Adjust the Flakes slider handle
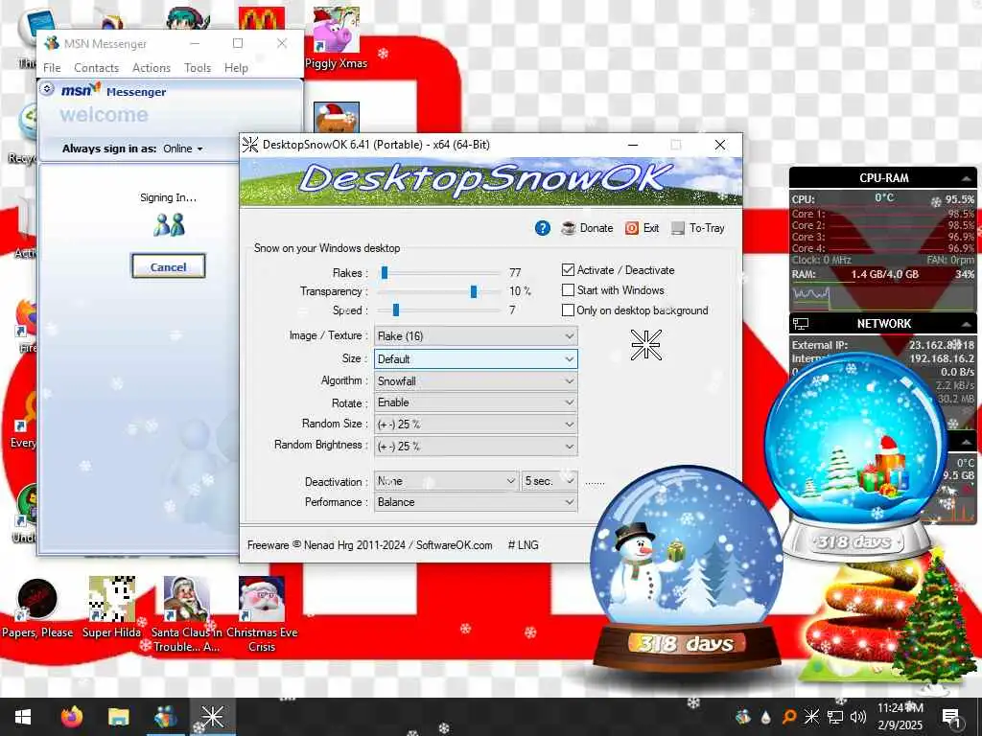This screenshot has width=982, height=736. coord(385,272)
